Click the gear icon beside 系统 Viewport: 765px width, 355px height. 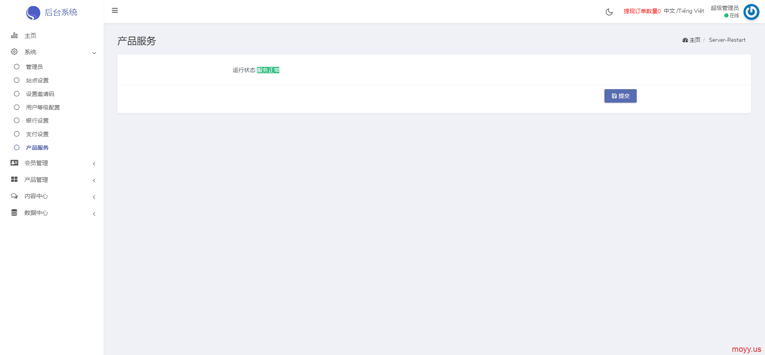(x=14, y=52)
